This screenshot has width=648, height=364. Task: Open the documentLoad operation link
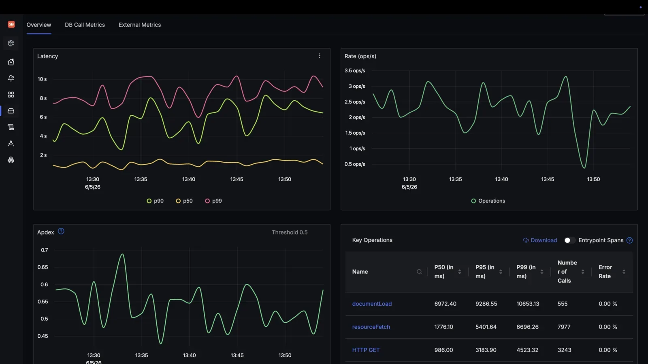372,304
